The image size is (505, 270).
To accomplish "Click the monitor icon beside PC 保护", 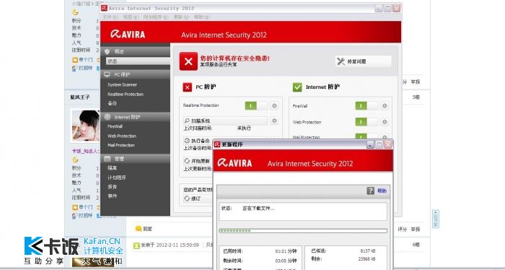I will pyautogui.click(x=107, y=74).
